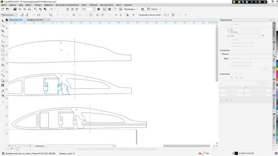Click the zoom navigator icon at canvas corner

point(217,146)
